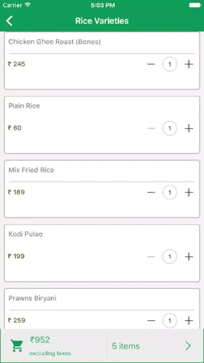Tap plus icon for Kodi Pulao
Viewport: 204px width, 363px height.
(189, 257)
